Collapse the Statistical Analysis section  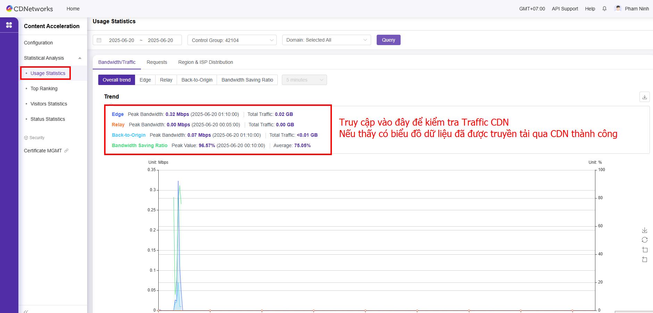[79, 58]
